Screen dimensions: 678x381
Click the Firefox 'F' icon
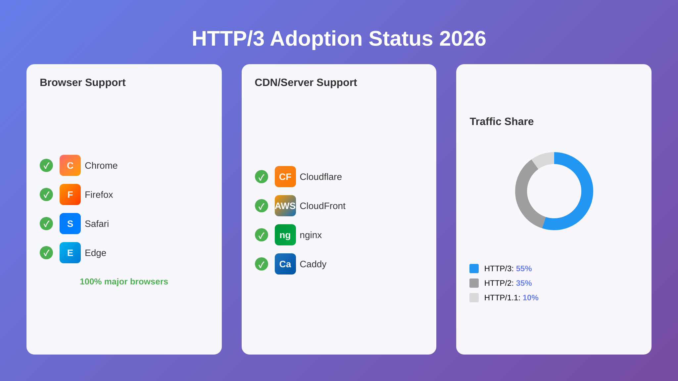pyautogui.click(x=70, y=194)
